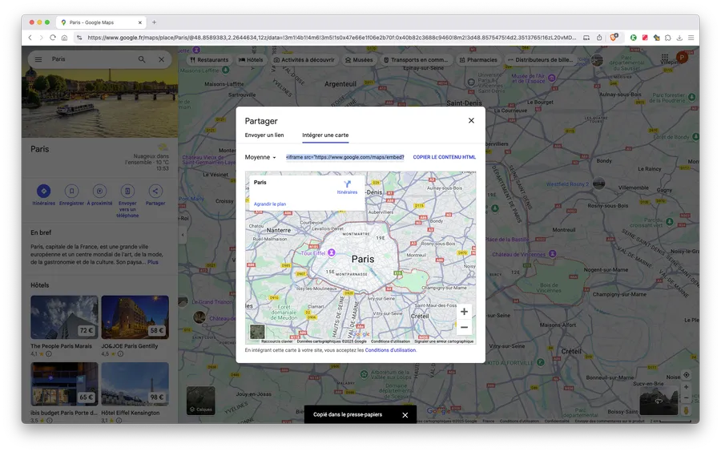Open the browser application menu icon
The image size is (721, 452).
pos(691,38)
